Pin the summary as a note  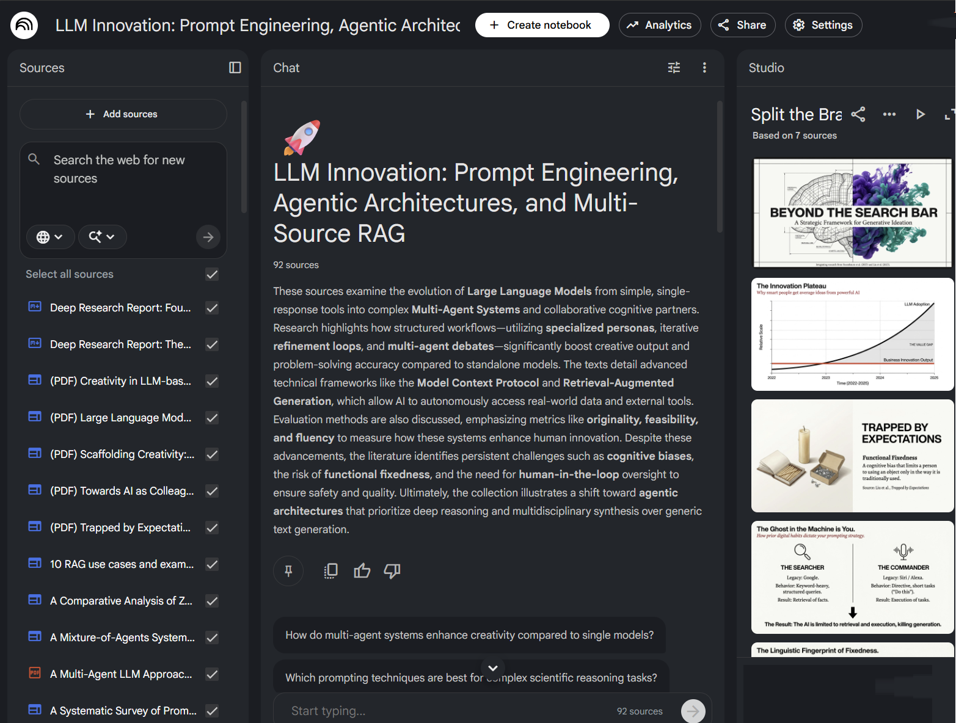[288, 571]
